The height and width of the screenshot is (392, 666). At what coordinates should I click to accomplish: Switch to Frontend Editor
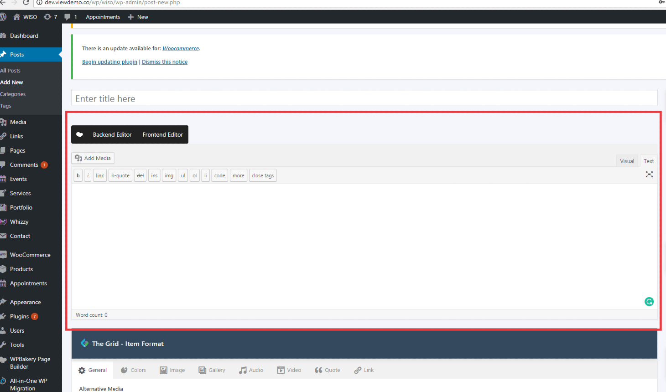(163, 134)
